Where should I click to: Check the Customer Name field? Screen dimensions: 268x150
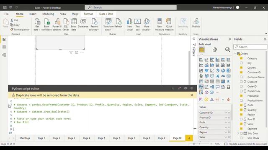(x=241, y=77)
